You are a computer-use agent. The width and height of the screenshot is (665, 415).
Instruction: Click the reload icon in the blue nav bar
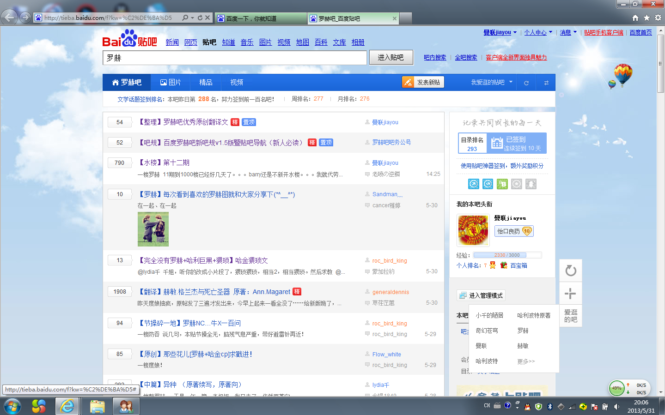pyautogui.click(x=526, y=83)
